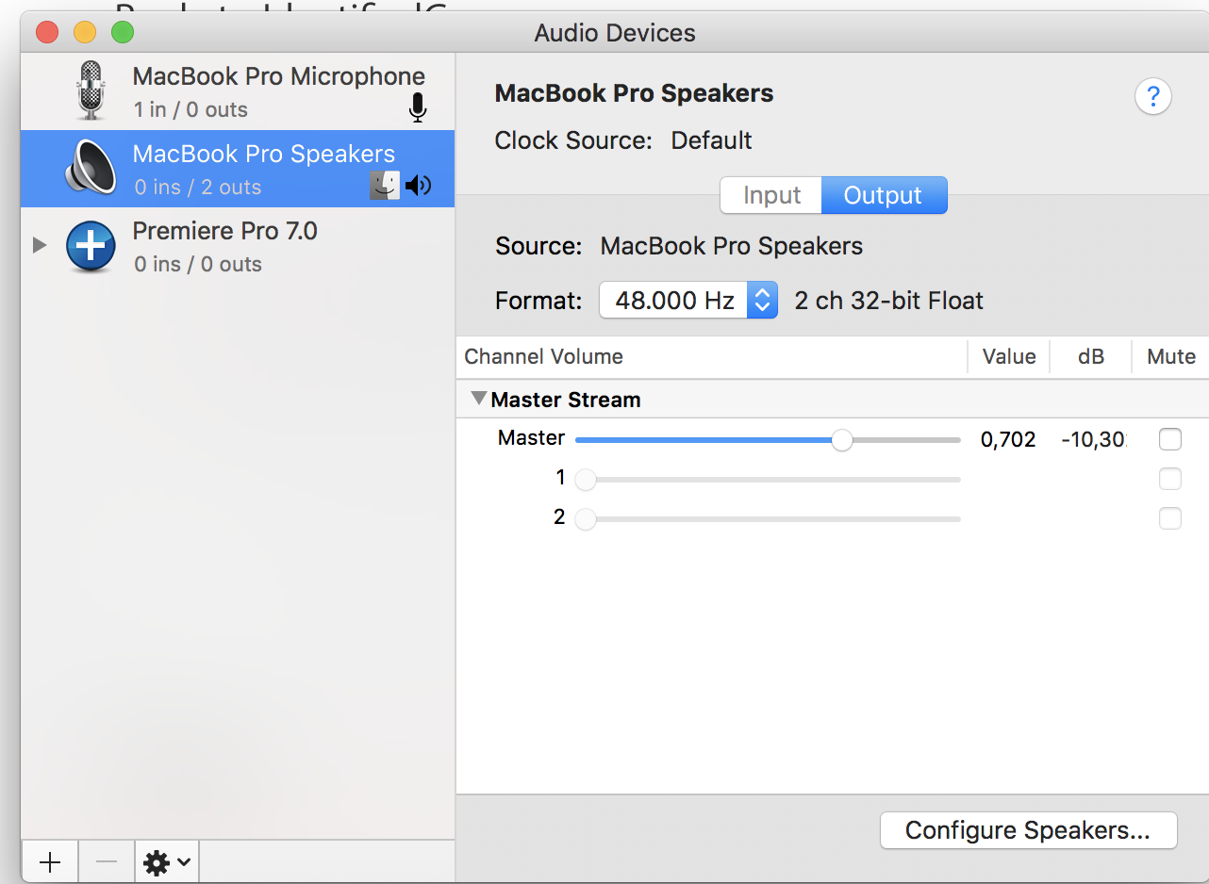Minimize the Audio Devices window

pos(85,33)
